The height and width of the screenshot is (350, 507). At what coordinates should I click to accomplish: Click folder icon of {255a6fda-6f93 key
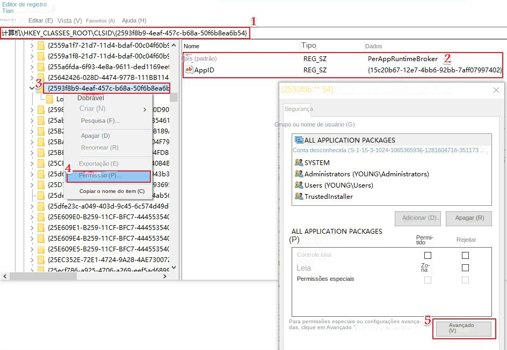pyautogui.click(x=41, y=67)
